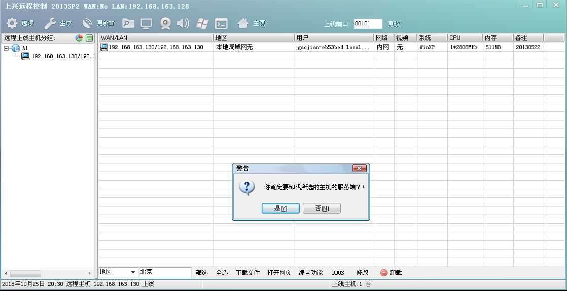This screenshot has height=291, width=567.
Task: Collapse the A1 tree node
Action: (x=7, y=48)
